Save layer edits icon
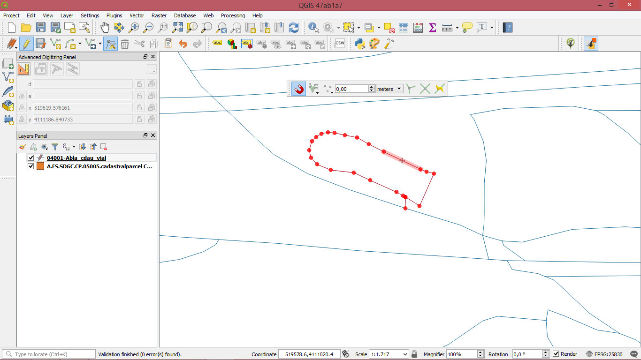 41,44
